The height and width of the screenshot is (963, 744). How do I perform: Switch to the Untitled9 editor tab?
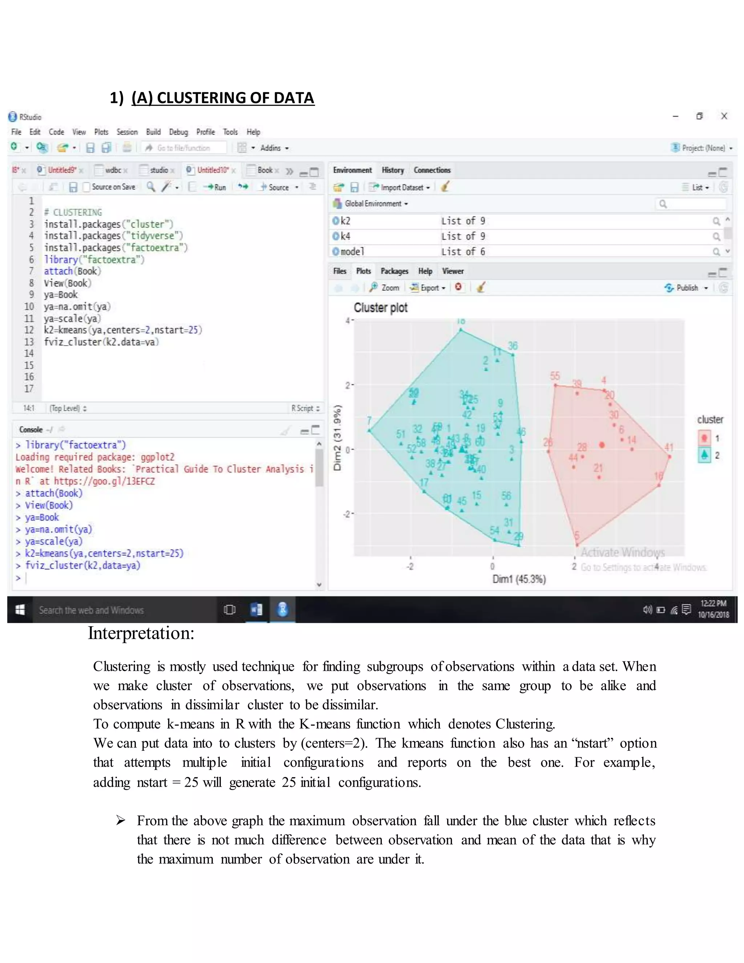tap(61, 170)
